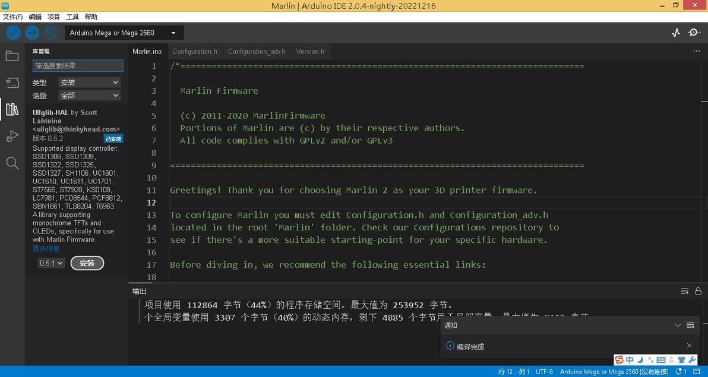Screen dimensions: 708x377
Task: Open the Sogou soft keyboard icon
Action: point(661,360)
